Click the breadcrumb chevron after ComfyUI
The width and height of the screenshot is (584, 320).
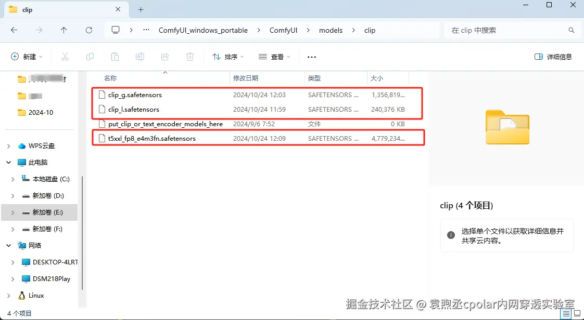pyautogui.click(x=308, y=31)
